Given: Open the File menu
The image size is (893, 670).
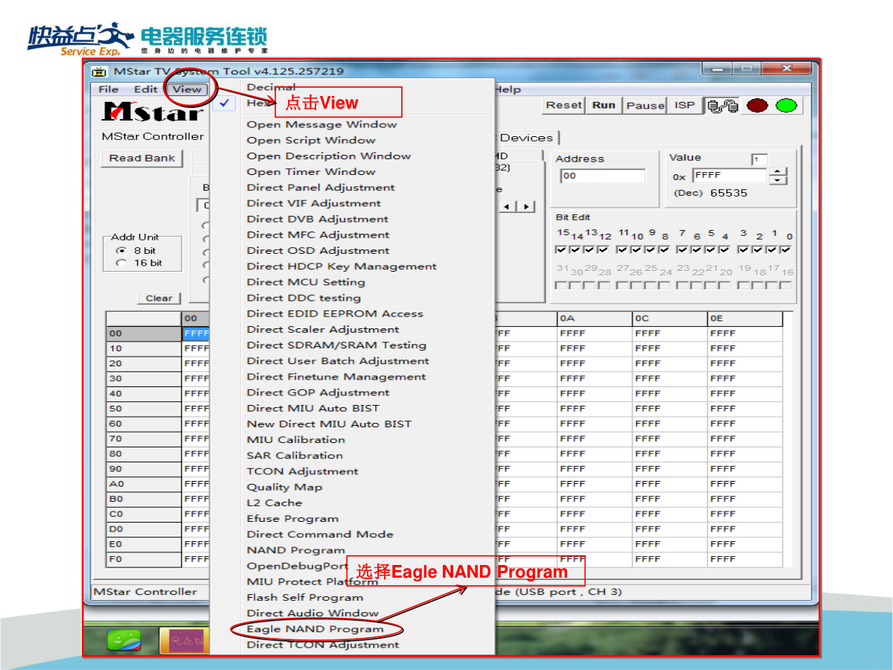Looking at the screenshot, I should [x=109, y=89].
